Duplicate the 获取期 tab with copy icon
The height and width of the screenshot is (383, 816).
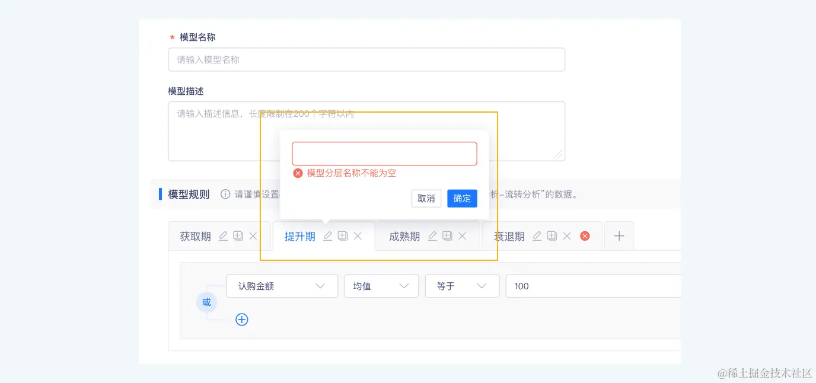pos(238,236)
